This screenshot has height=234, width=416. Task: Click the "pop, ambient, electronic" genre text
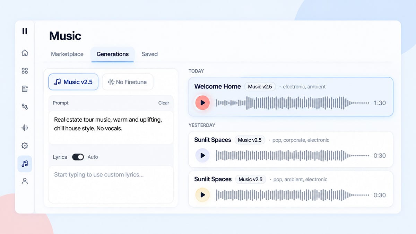[x=300, y=180]
